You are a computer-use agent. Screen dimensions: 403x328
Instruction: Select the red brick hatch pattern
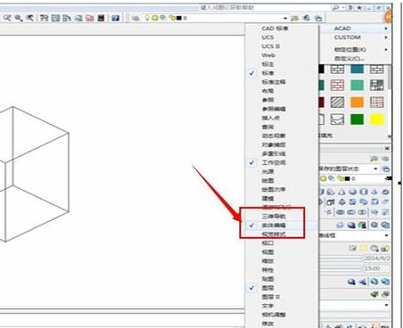click(337, 86)
